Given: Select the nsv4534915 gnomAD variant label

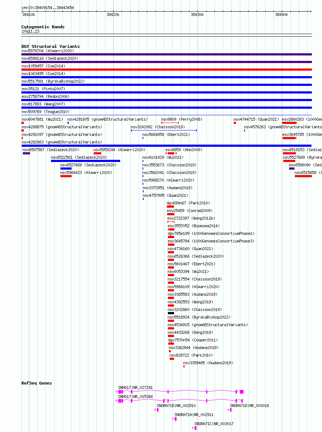Looking at the screenshot, I should (208, 325).
